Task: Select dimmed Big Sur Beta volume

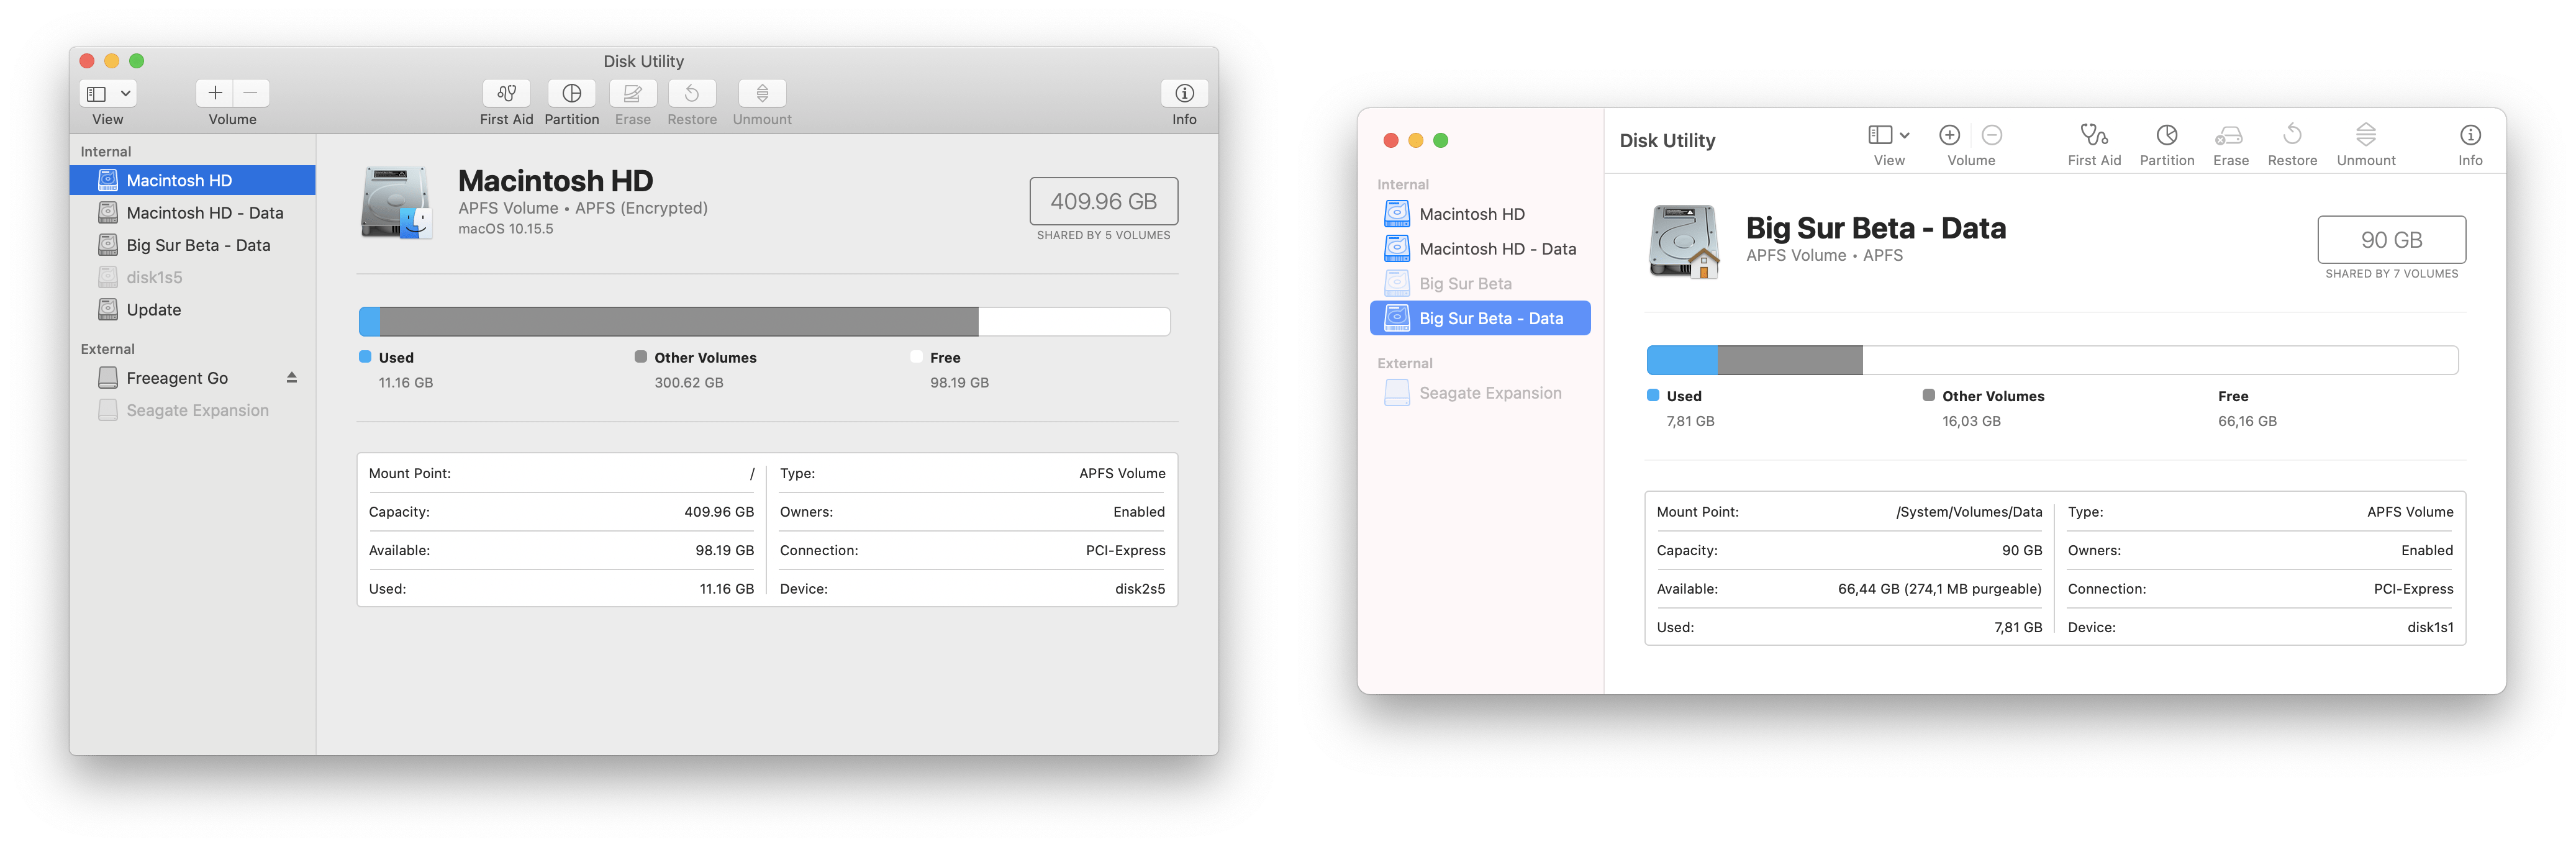Action: 1480,284
